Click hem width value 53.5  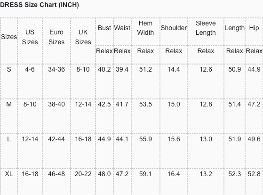point(145,104)
